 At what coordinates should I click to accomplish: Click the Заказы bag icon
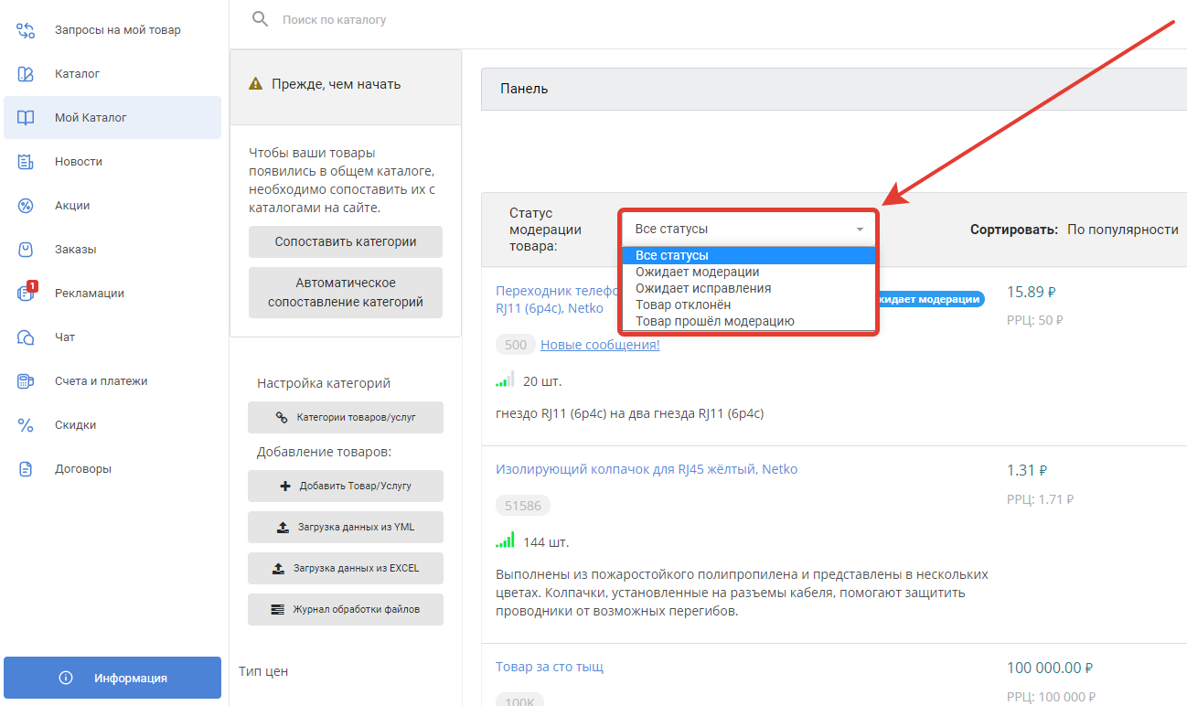tap(26, 250)
